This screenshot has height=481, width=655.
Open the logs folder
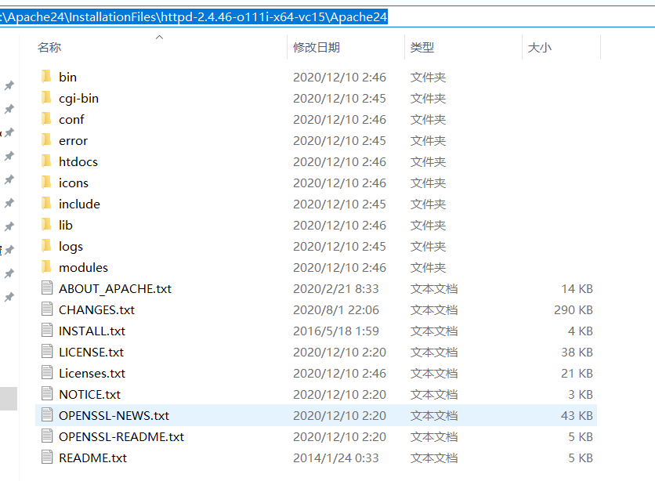(70, 245)
